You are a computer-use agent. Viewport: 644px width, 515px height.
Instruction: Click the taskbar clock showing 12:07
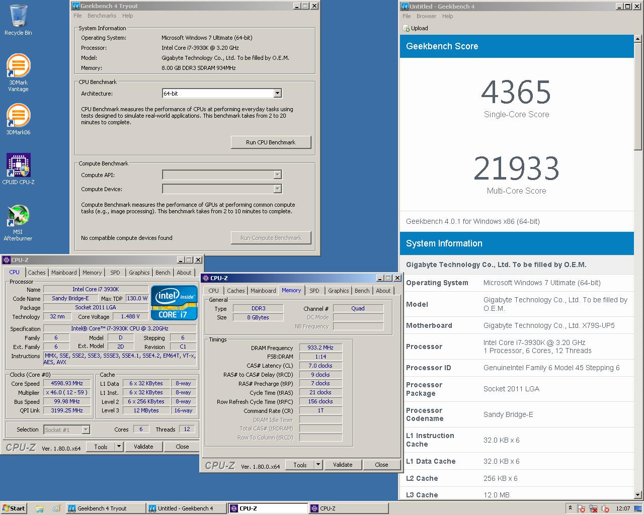pyautogui.click(x=623, y=508)
